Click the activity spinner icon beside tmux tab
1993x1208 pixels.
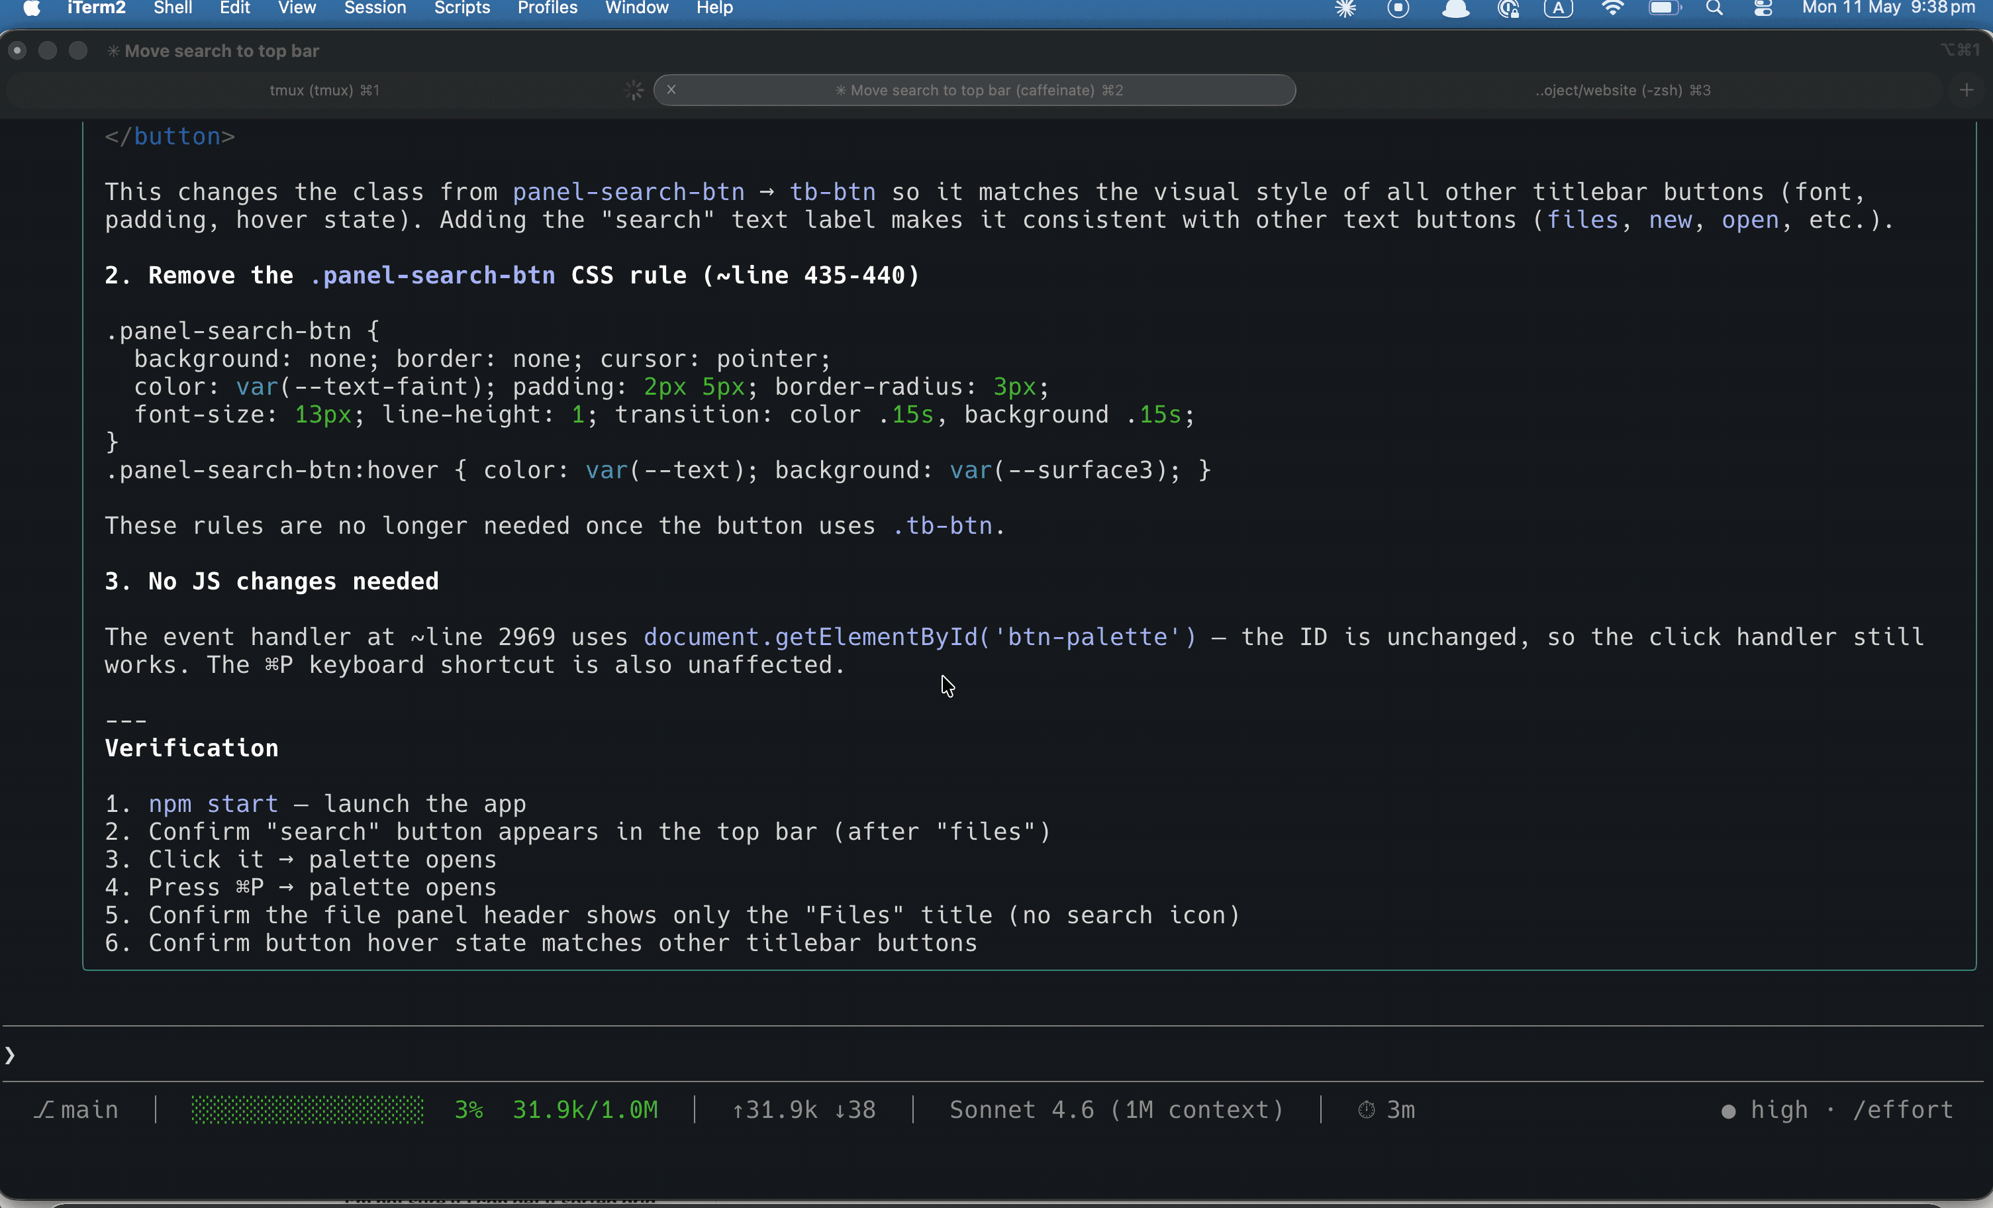(x=634, y=90)
